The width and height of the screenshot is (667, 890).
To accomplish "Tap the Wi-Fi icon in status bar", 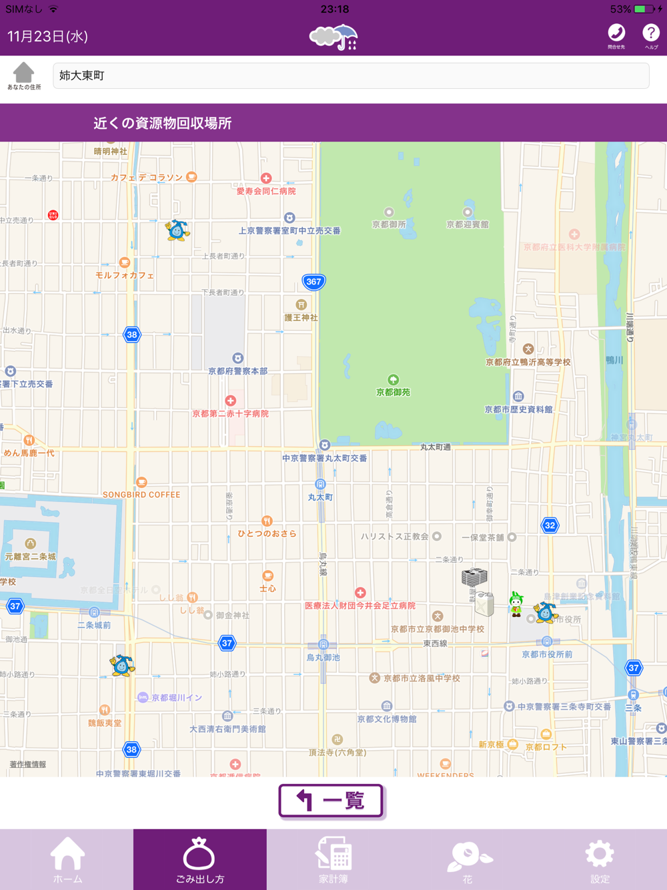I will 53,9.
